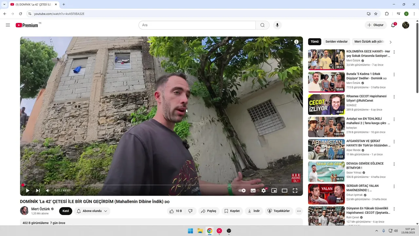This screenshot has width=419, height=236.
Task: Open Mert Öztürk channel name link
Action: (x=41, y=209)
